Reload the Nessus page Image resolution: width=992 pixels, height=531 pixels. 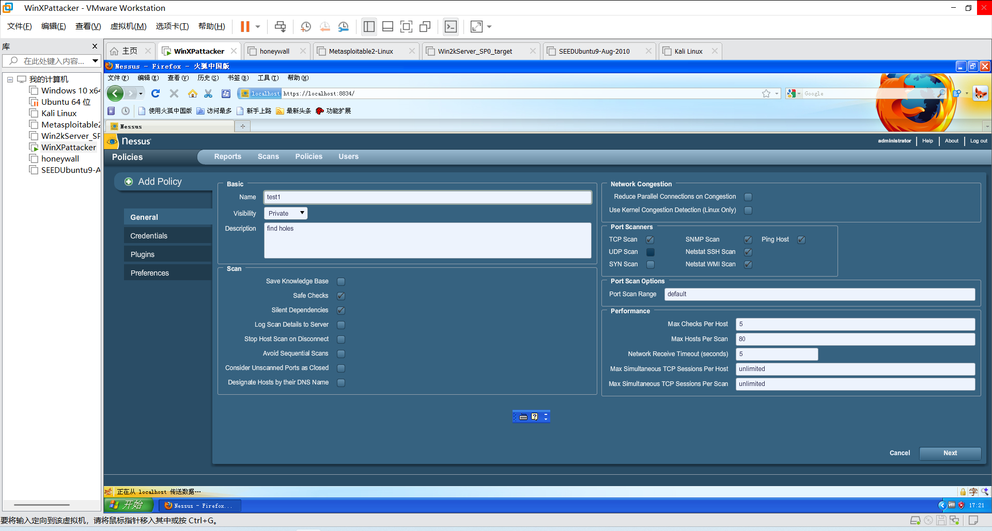click(x=156, y=93)
